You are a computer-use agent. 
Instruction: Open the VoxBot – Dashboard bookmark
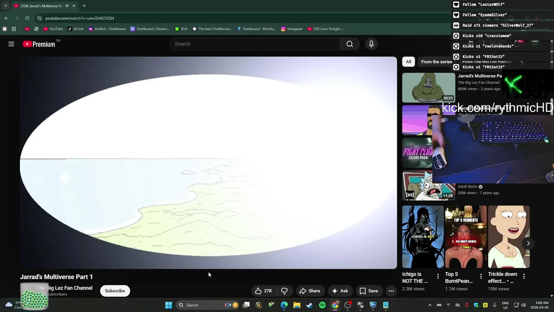click(x=107, y=29)
